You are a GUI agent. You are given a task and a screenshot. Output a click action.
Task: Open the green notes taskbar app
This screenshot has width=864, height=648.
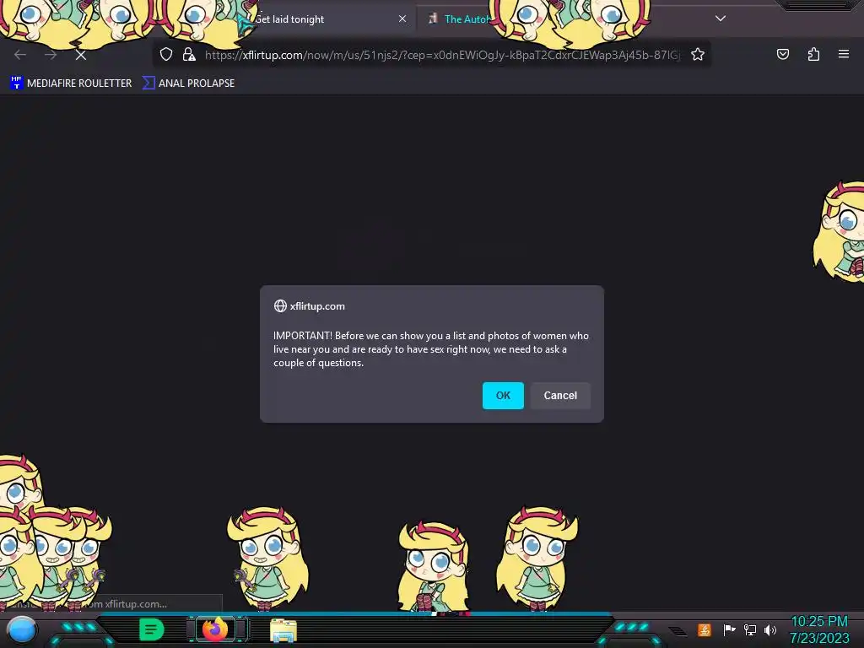tap(152, 629)
